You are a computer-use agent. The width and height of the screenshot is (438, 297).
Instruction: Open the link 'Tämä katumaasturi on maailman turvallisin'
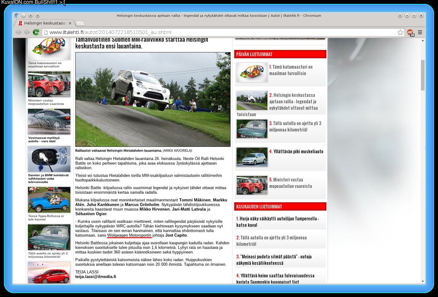coord(290,70)
